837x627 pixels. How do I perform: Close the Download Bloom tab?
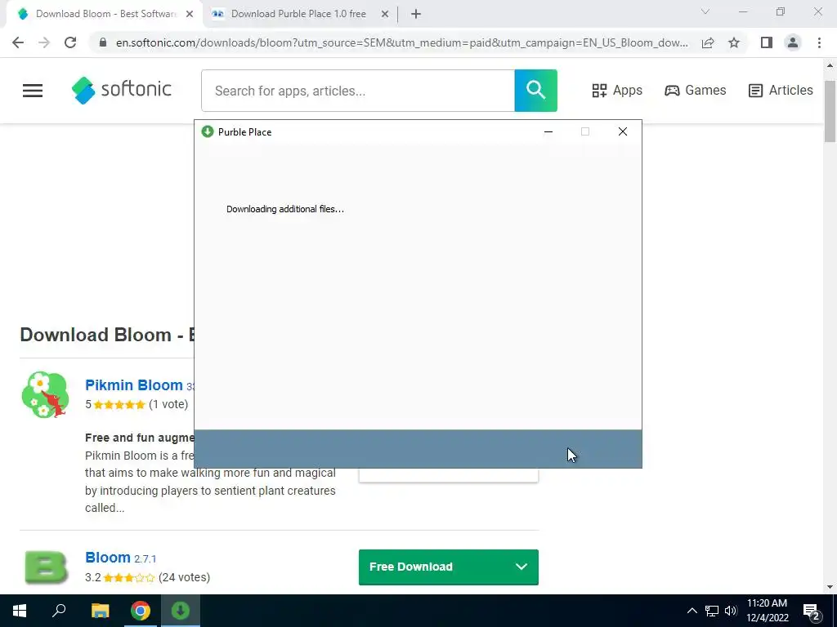[x=190, y=15]
